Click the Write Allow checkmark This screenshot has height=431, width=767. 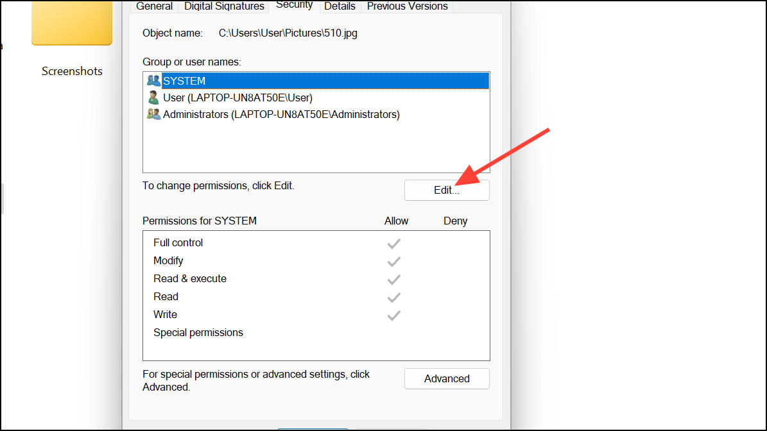(394, 315)
